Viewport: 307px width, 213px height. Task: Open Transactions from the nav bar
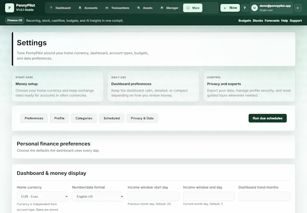coord(117,8)
